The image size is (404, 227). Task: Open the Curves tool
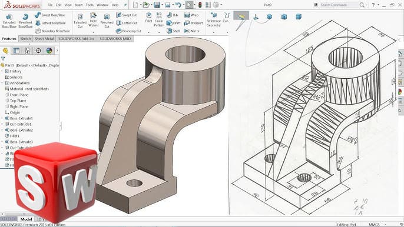tap(226, 18)
